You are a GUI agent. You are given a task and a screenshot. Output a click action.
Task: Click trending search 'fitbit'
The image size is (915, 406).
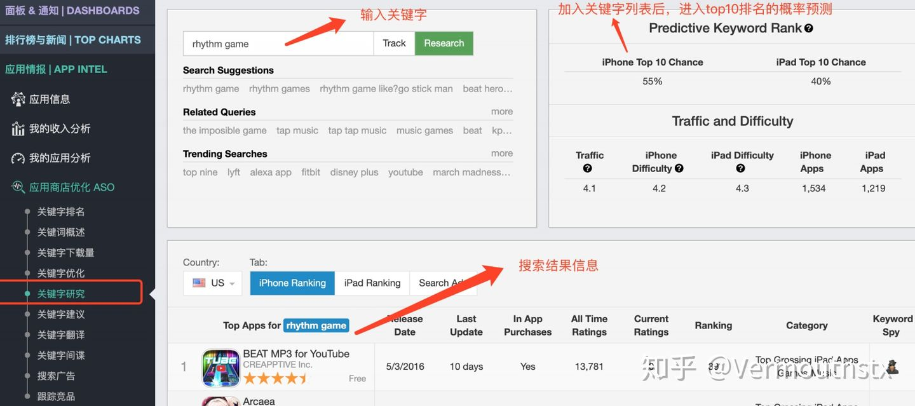pyautogui.click(x=311, y=172)
